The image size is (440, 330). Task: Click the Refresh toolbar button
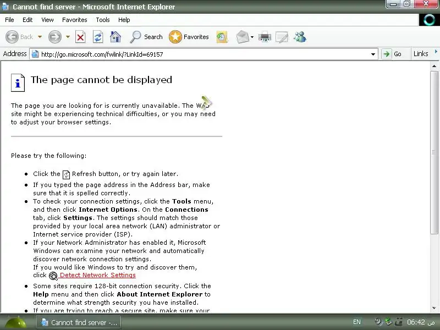coord(98,37)
